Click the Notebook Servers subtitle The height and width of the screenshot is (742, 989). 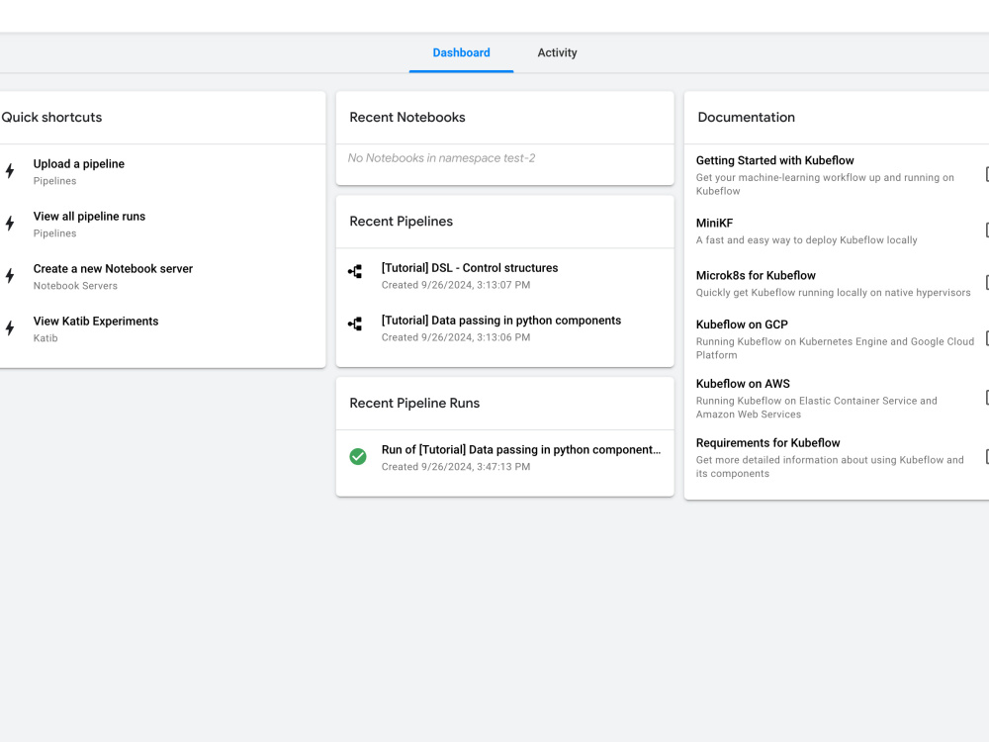[x=76, y=286]
